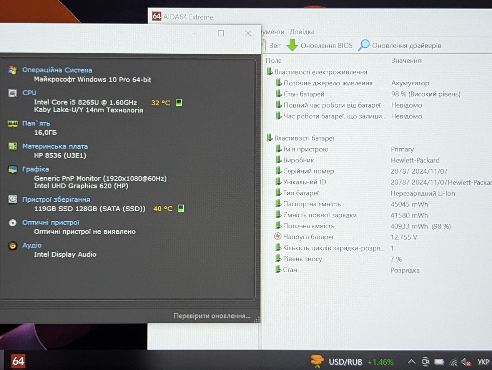Click the speaker icon beside Аудіо
The width and height of the screenshot is (492, 370).
tap(13, 246)
